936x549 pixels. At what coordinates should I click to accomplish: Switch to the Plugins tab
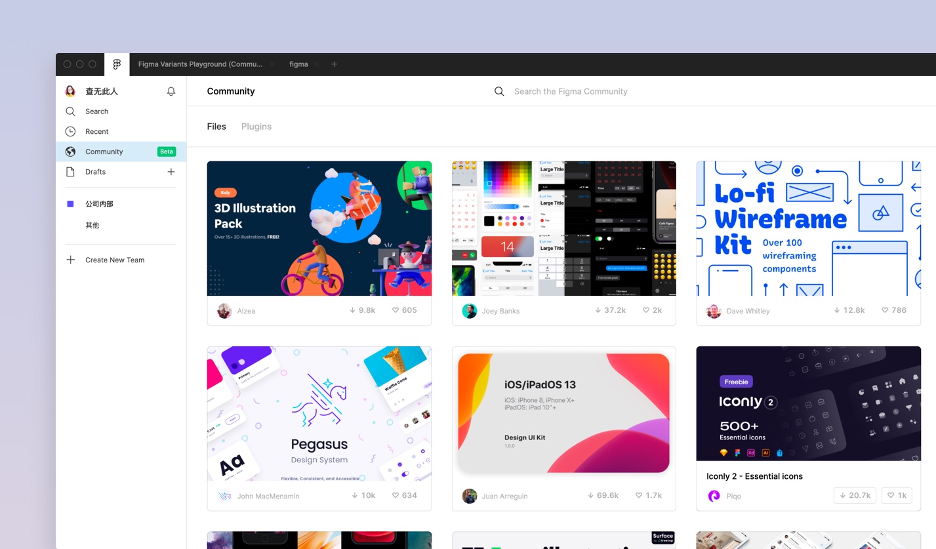256,127
